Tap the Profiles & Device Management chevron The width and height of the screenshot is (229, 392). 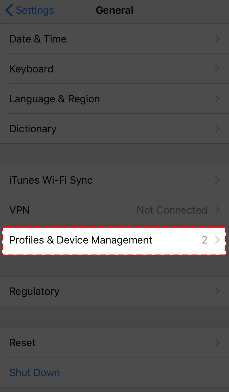[x=217, y=240]
